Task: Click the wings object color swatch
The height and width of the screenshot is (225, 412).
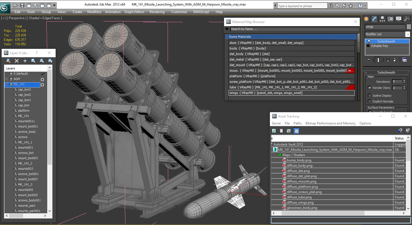Action: (x=409, y=27)
